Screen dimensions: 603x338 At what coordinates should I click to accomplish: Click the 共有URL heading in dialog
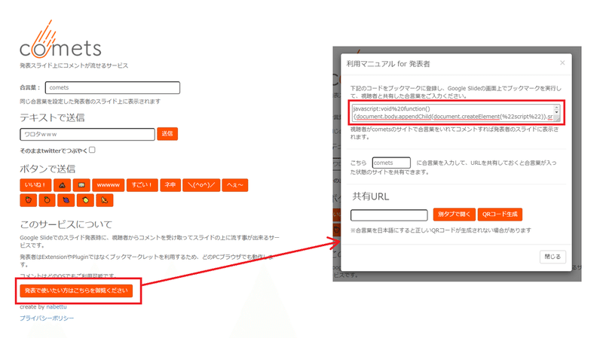371,196
